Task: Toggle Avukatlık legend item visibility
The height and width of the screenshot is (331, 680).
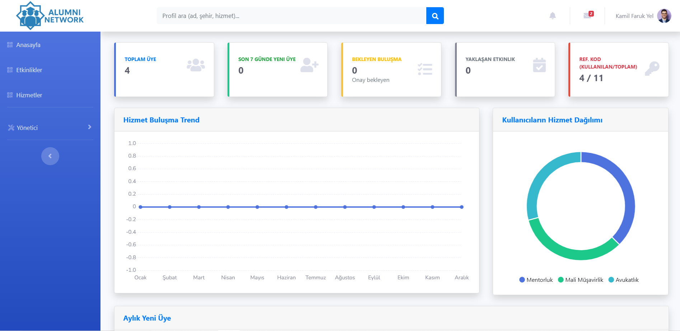Action: pos(624,280)
